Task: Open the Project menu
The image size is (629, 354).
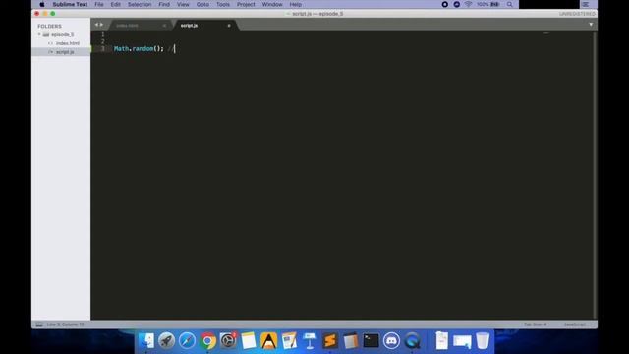Action: (x=246, y=4)
